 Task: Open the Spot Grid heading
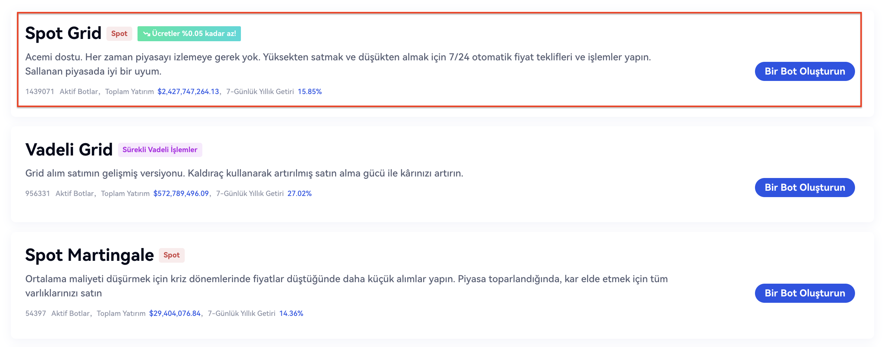[x=63, y=33]
